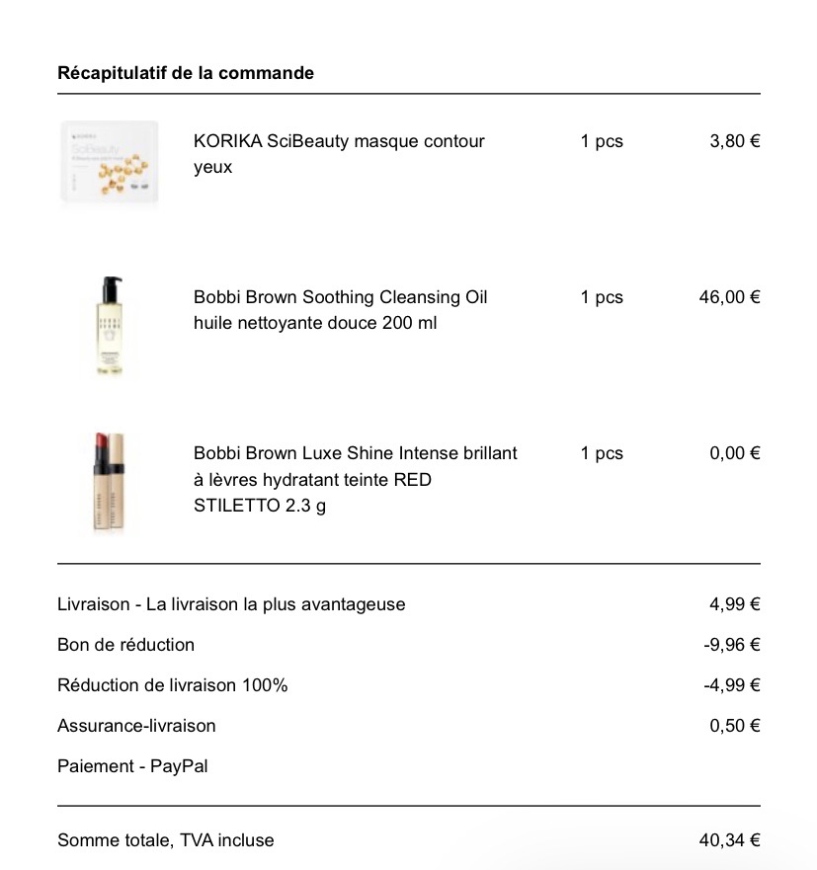Viewport: 817px width, 870px height.
Task: Select the Réduction de livraison 100% line
Action: 409,684
